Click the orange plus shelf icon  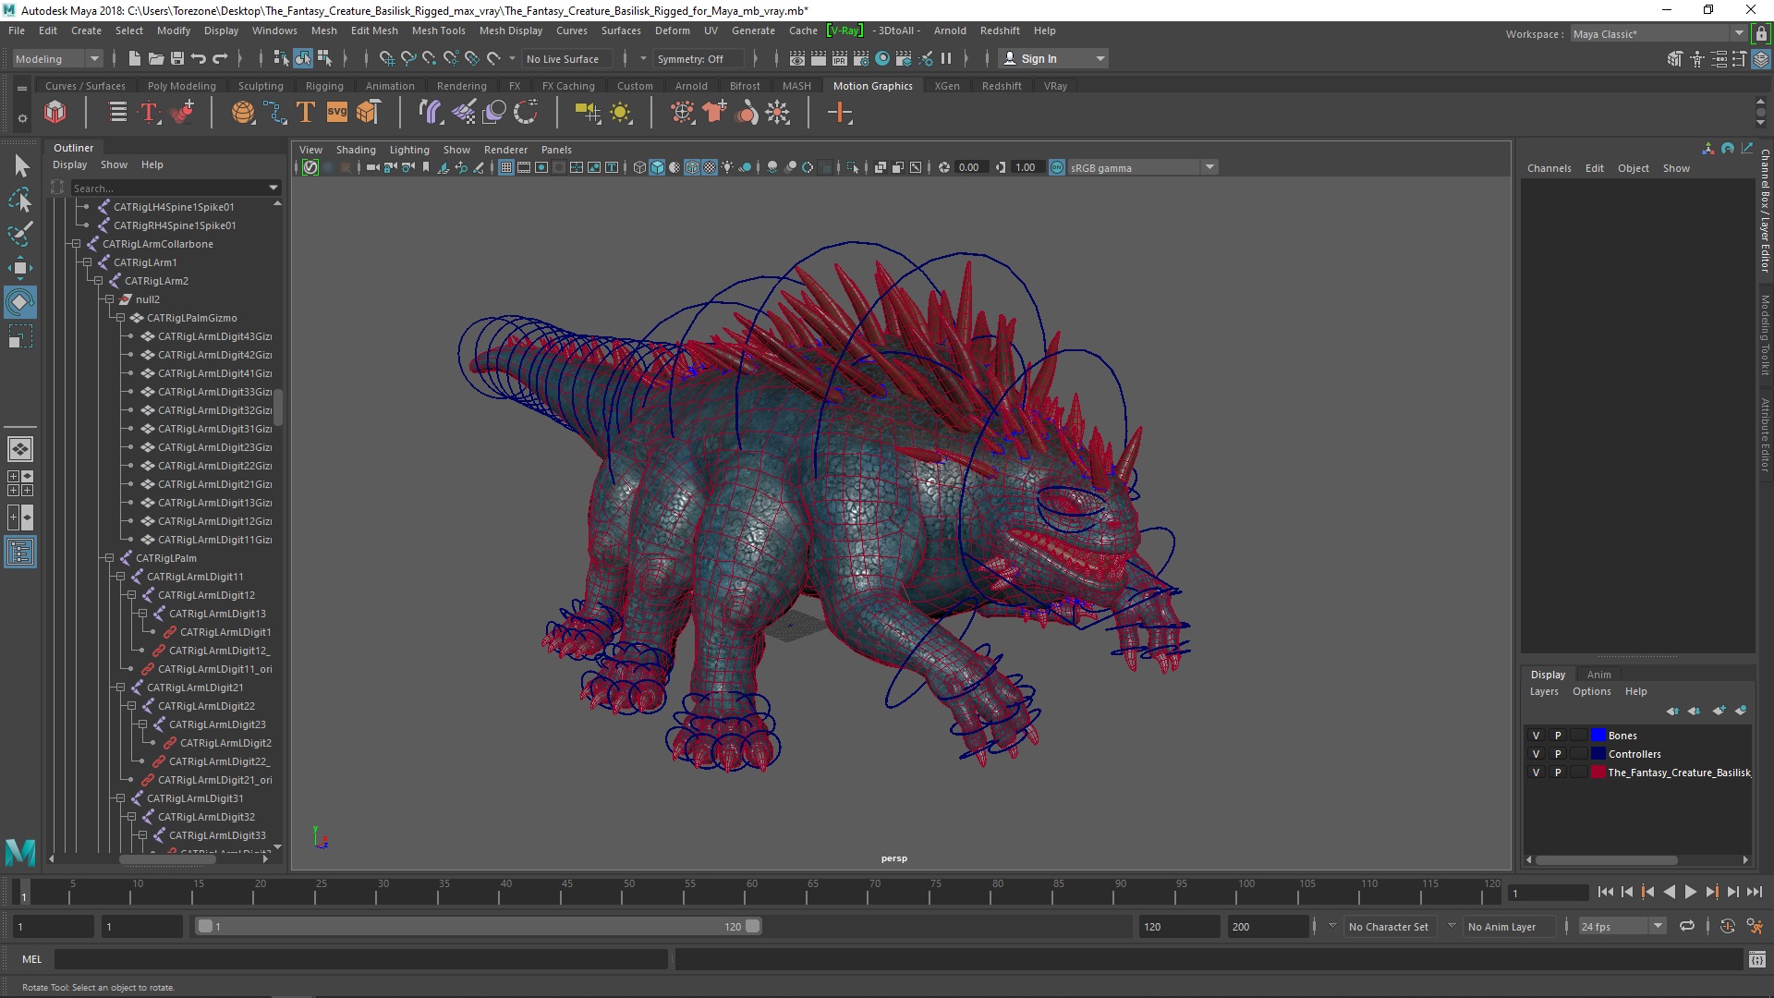[840, 113]
